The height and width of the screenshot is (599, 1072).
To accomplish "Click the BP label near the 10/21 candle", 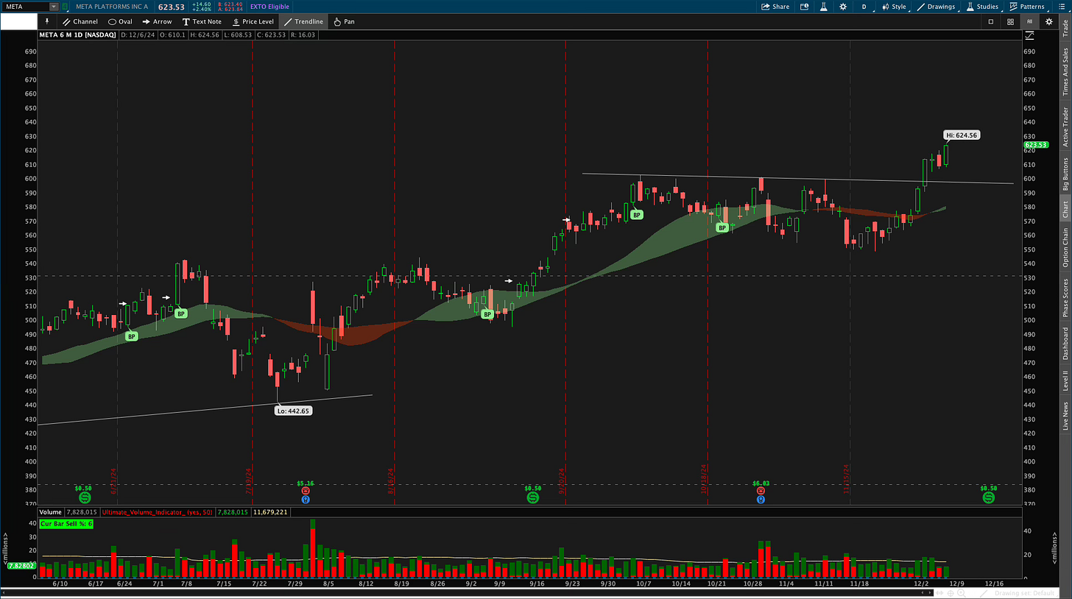I will tap(722, 227).
